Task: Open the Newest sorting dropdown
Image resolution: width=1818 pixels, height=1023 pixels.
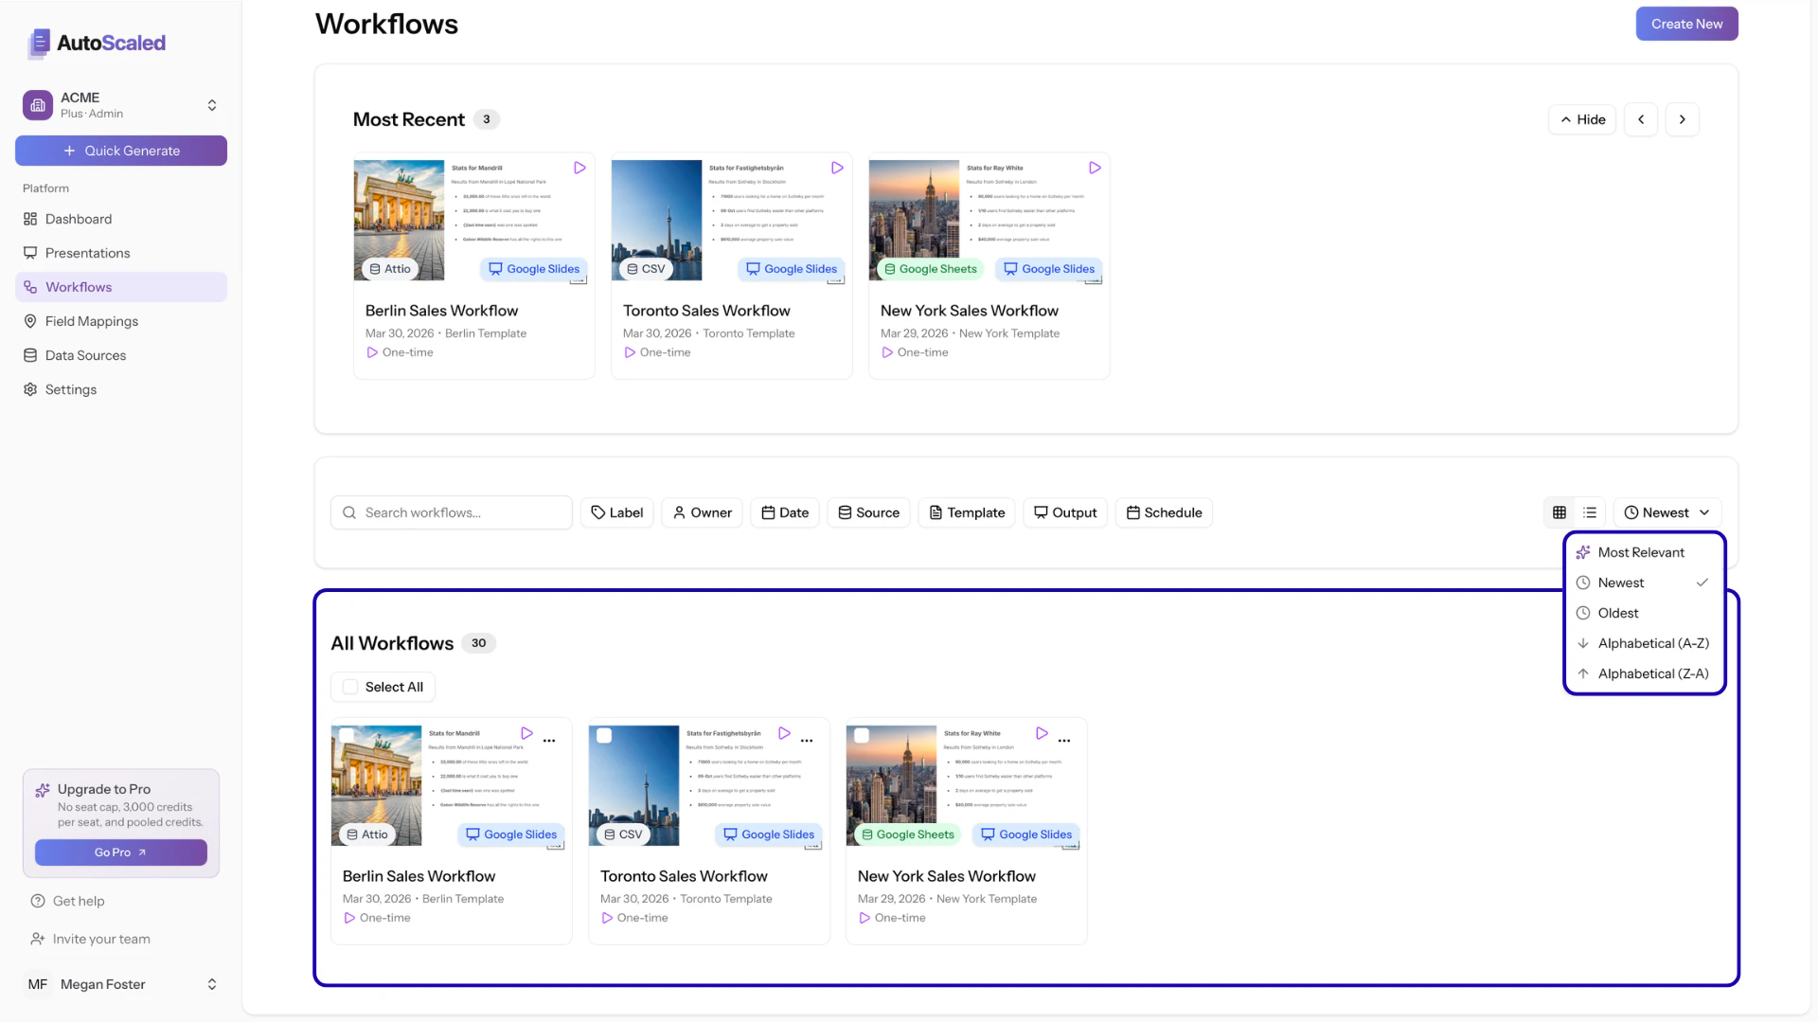Action: click(1667, 511)
